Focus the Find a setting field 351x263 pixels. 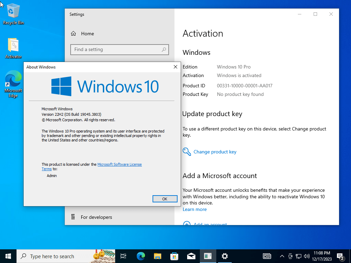[120, 49]
